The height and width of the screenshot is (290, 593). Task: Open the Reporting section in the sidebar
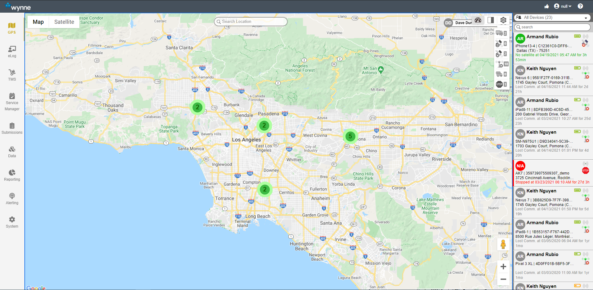click(x=12, y=175)
